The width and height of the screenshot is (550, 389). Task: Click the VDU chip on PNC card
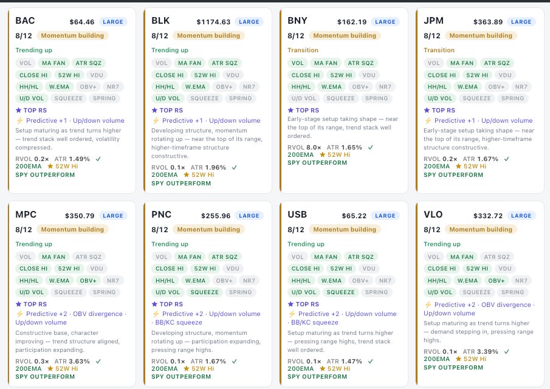[233, 268]
